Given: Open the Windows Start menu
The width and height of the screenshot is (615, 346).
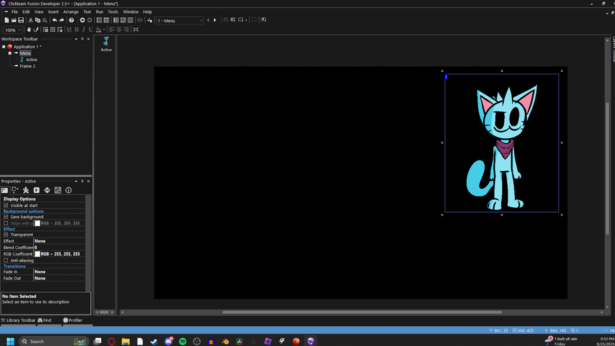Looking at the screenshot, I should point(10,341).
